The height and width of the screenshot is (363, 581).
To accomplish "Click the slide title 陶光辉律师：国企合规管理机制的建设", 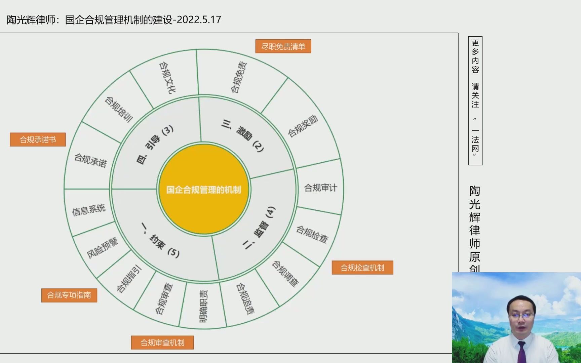I will (x=114, y=20).
